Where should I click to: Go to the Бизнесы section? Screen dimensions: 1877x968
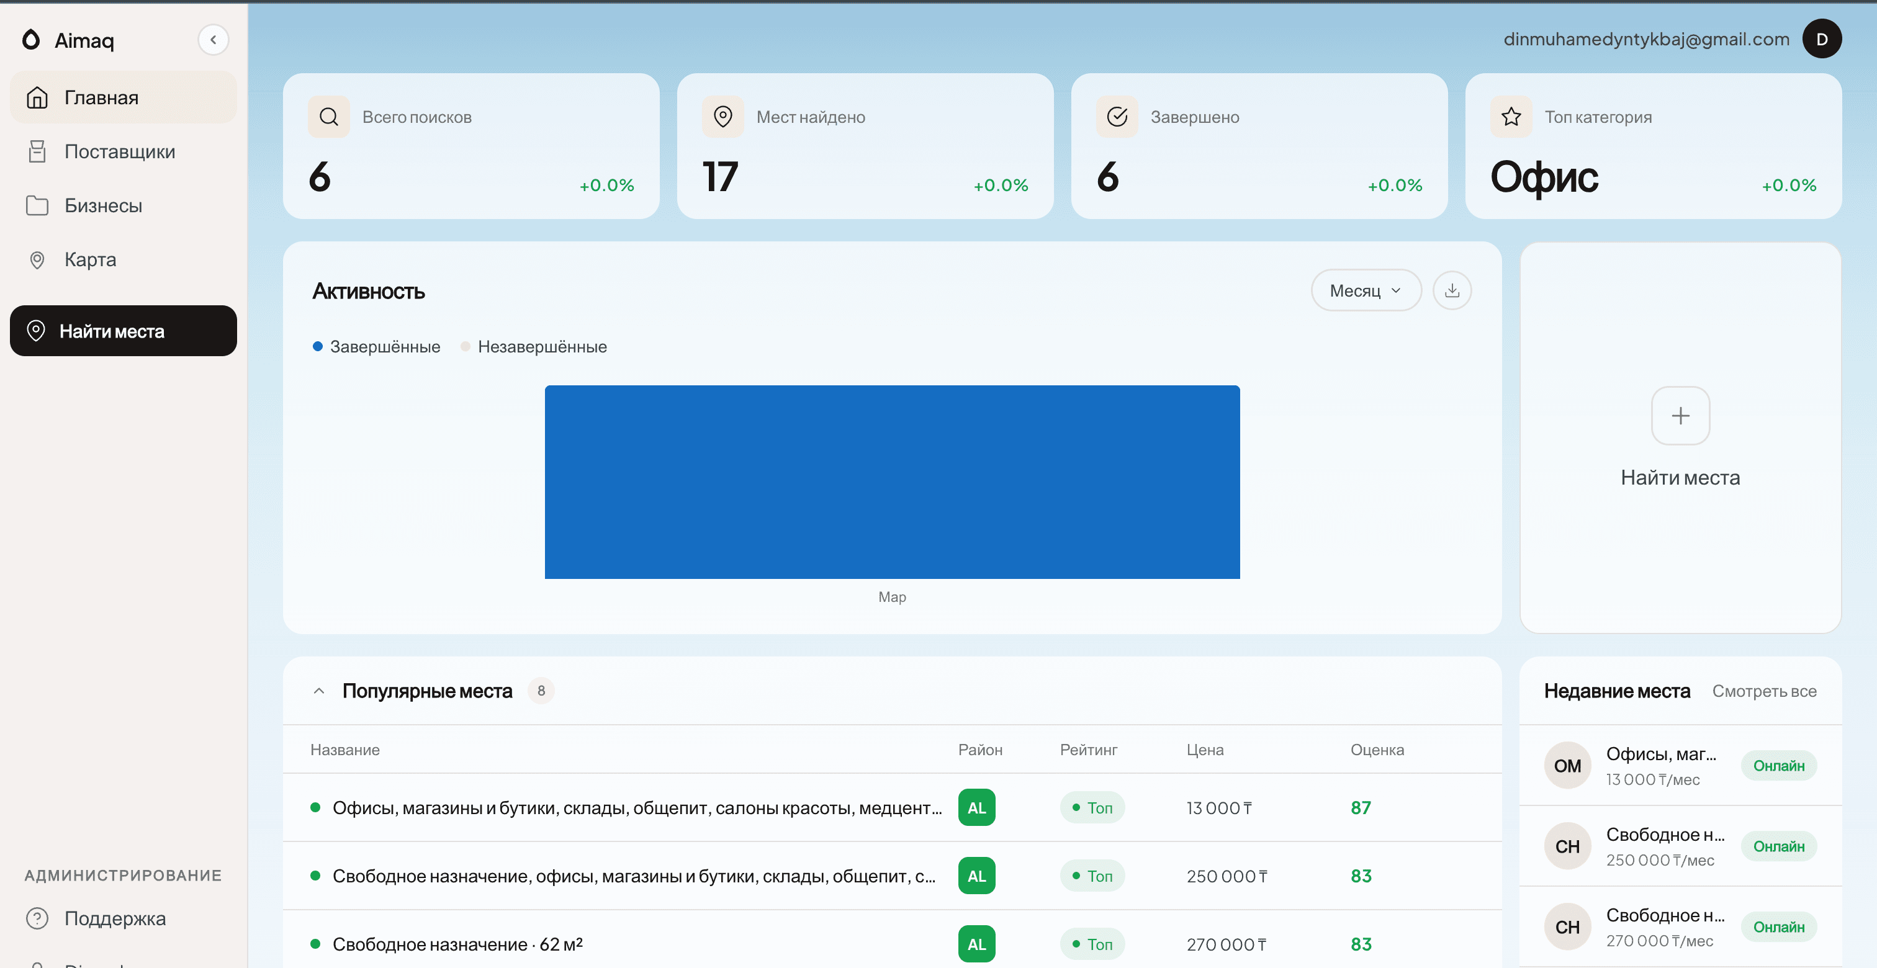(103, 205)
